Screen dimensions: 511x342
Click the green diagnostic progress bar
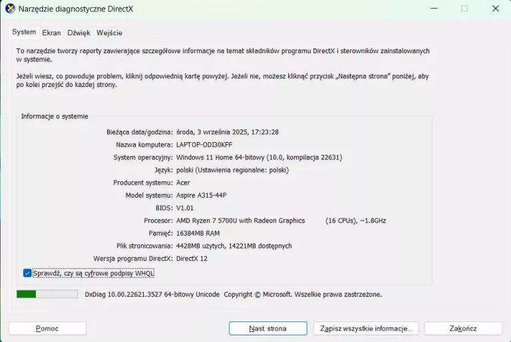click(x=47, y=294)
